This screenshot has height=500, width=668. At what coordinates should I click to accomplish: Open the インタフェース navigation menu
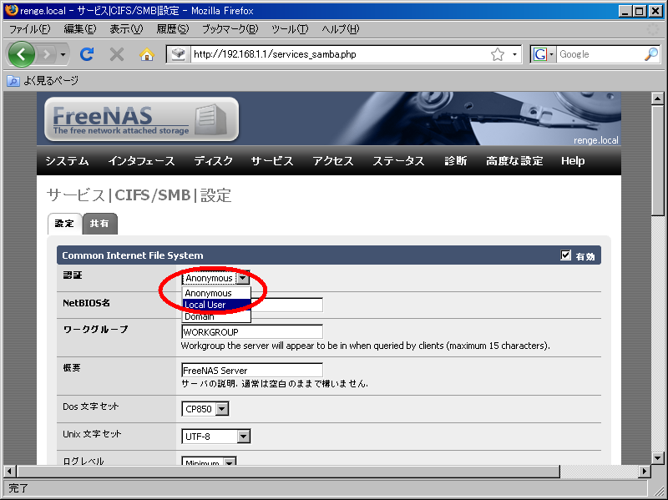pos(141,161)
